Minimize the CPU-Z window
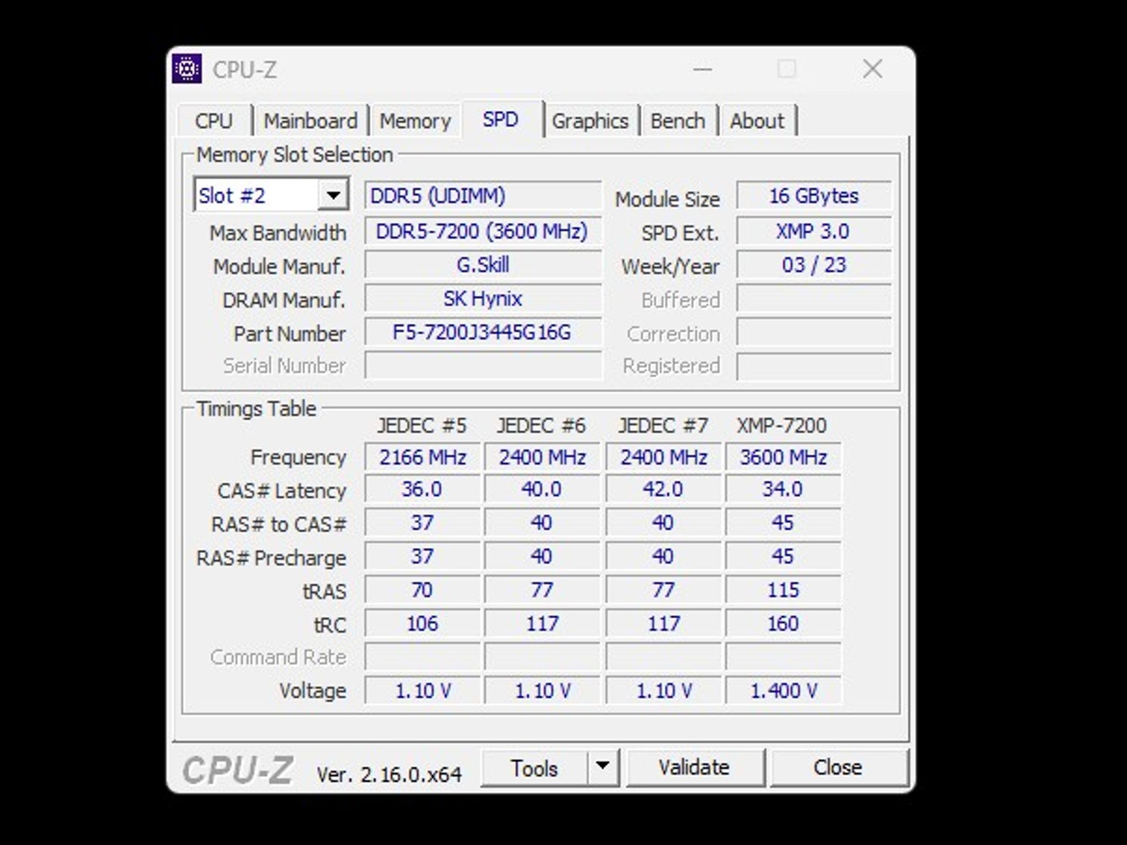 click(703, 69)
